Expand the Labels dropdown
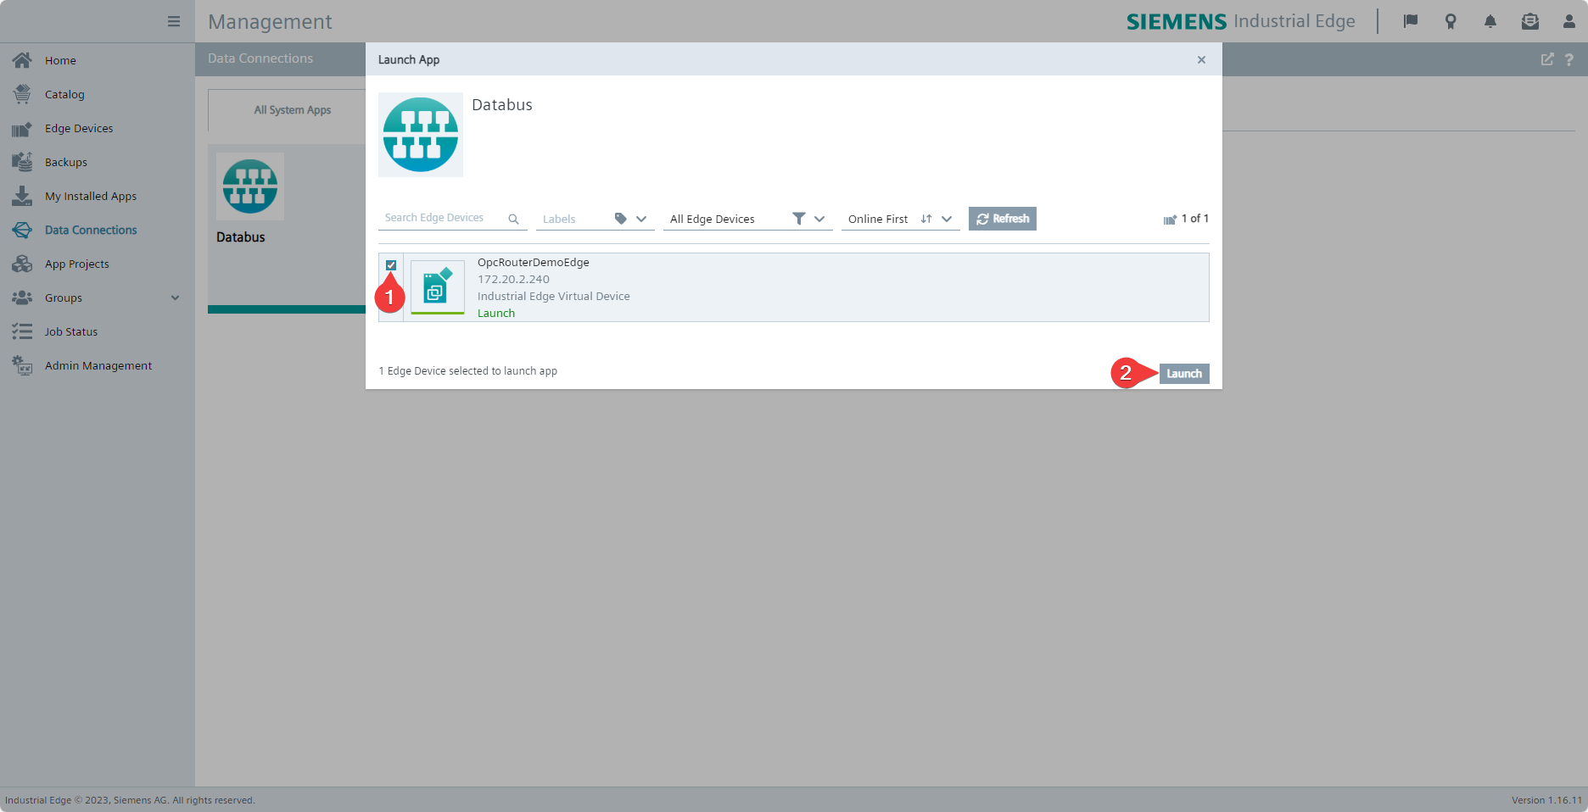The image size is (1588, 812). click(x=641, y=219)
